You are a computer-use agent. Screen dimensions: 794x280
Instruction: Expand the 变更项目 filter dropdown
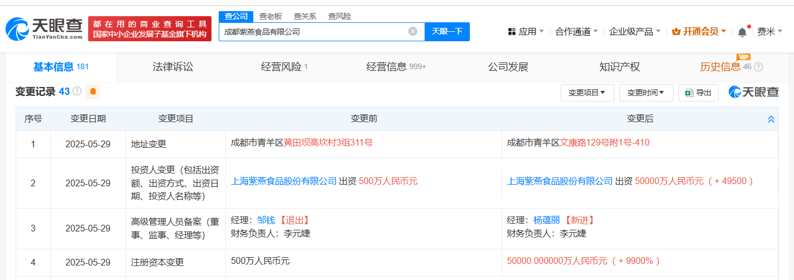pyautogui.click(x=587, y=93)
